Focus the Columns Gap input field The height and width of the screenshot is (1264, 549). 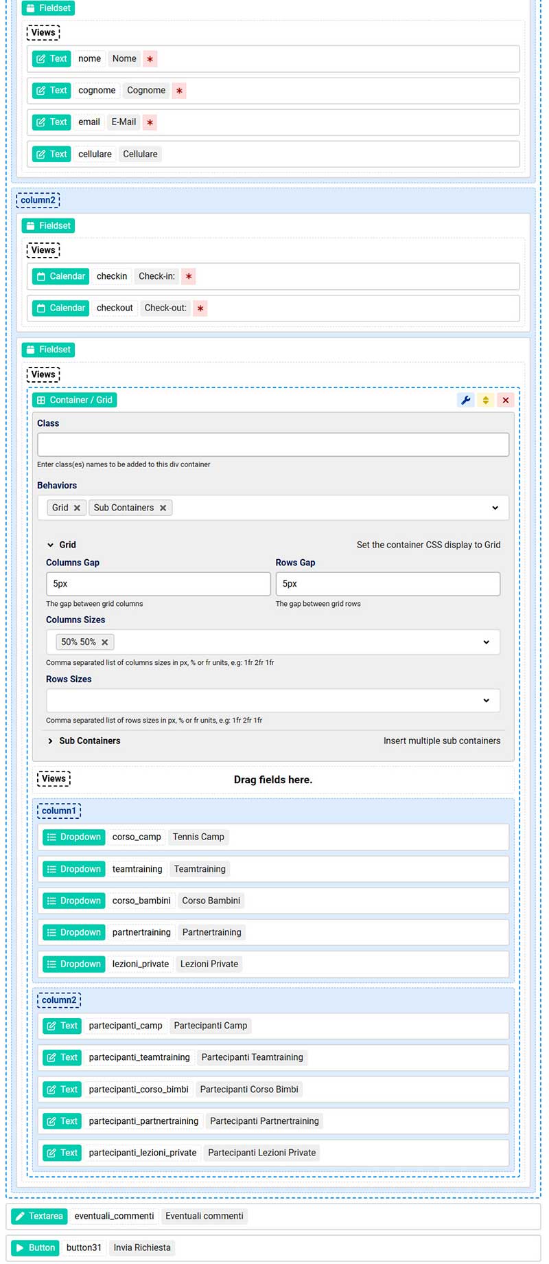pyautogui.click(x=158, y=584)
